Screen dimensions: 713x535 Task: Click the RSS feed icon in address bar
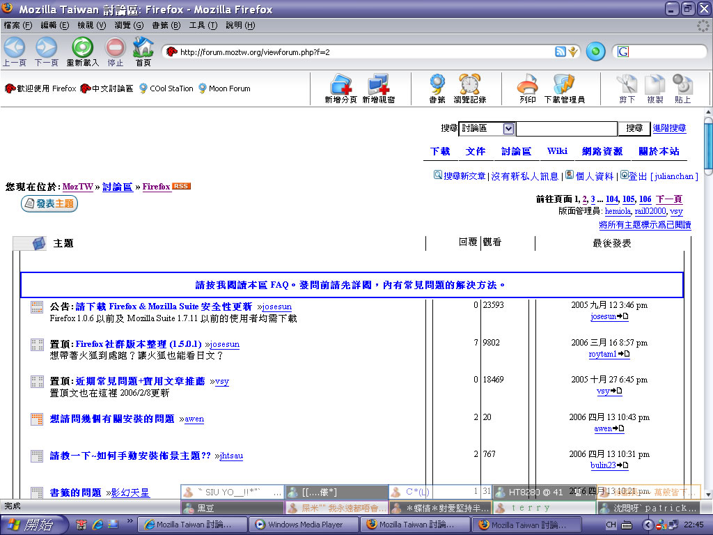(560, 52)
